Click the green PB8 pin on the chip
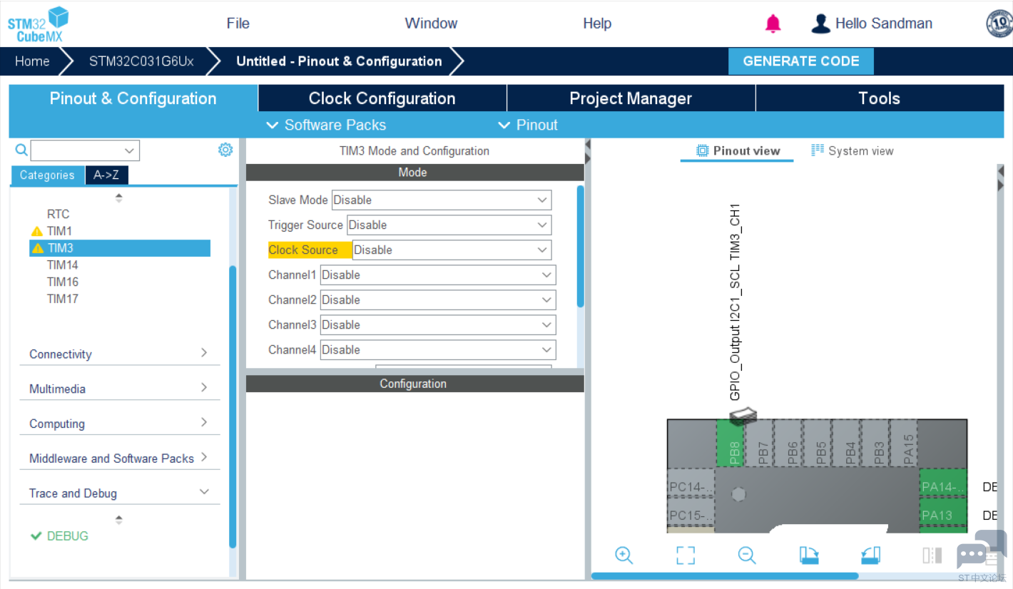 (730, 443)
